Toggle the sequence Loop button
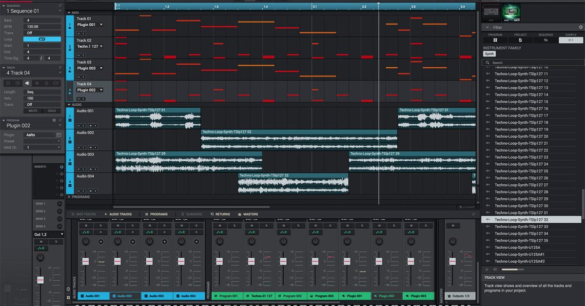585x306 pixels. [x=42, y=39]
